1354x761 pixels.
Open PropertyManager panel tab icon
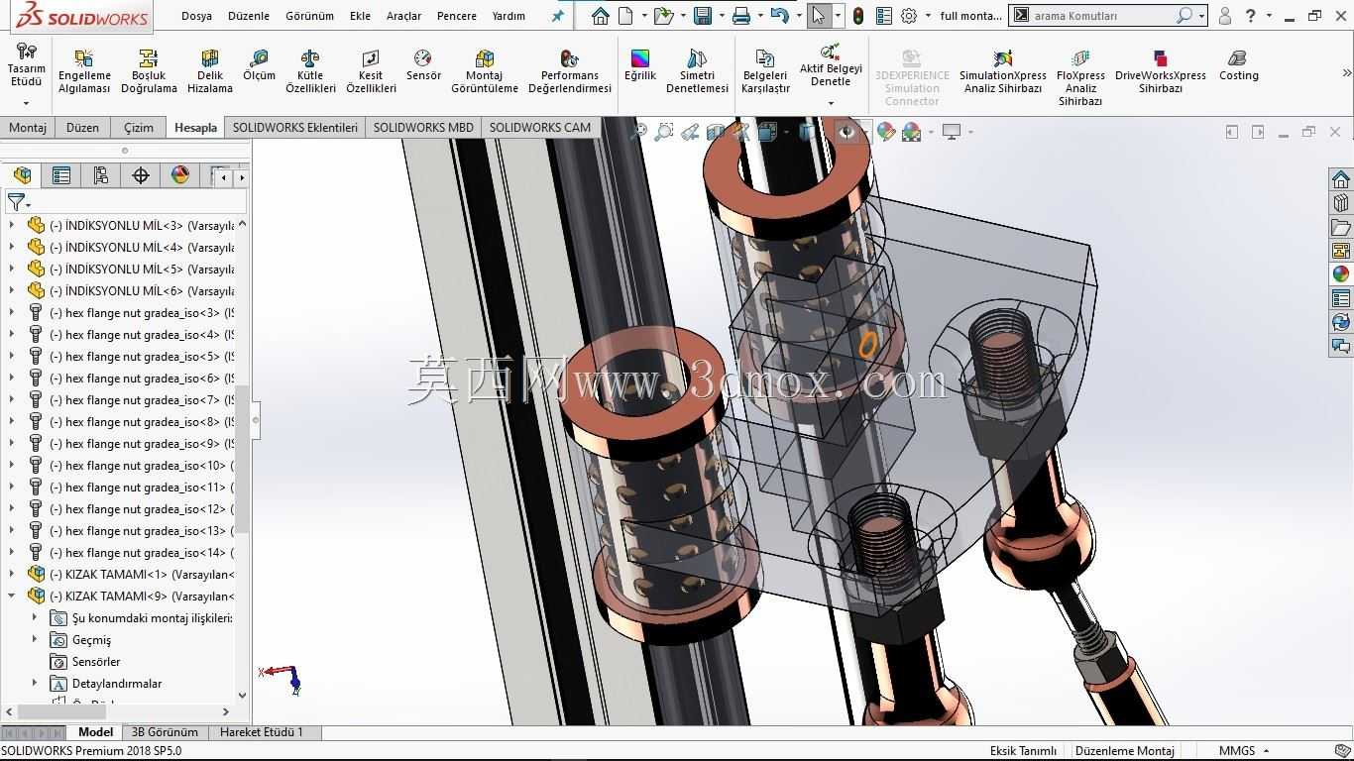coord(61,175)
